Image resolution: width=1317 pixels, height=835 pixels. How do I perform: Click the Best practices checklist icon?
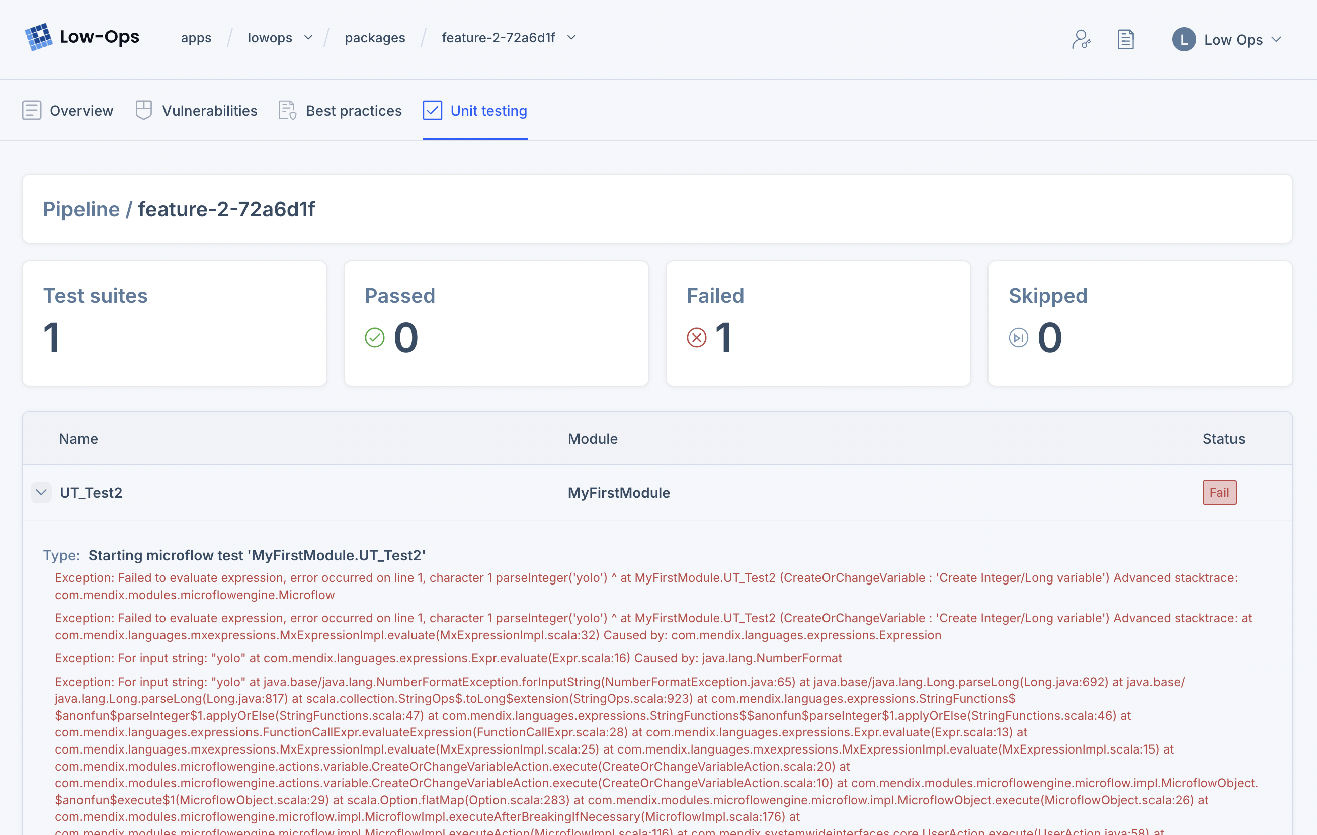click(287, 110)
